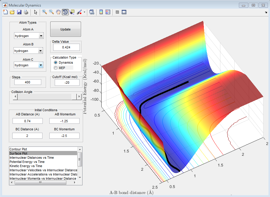Choose the MEP radio button
This screenshot has width=270, height=197.
tap(56, 68)
